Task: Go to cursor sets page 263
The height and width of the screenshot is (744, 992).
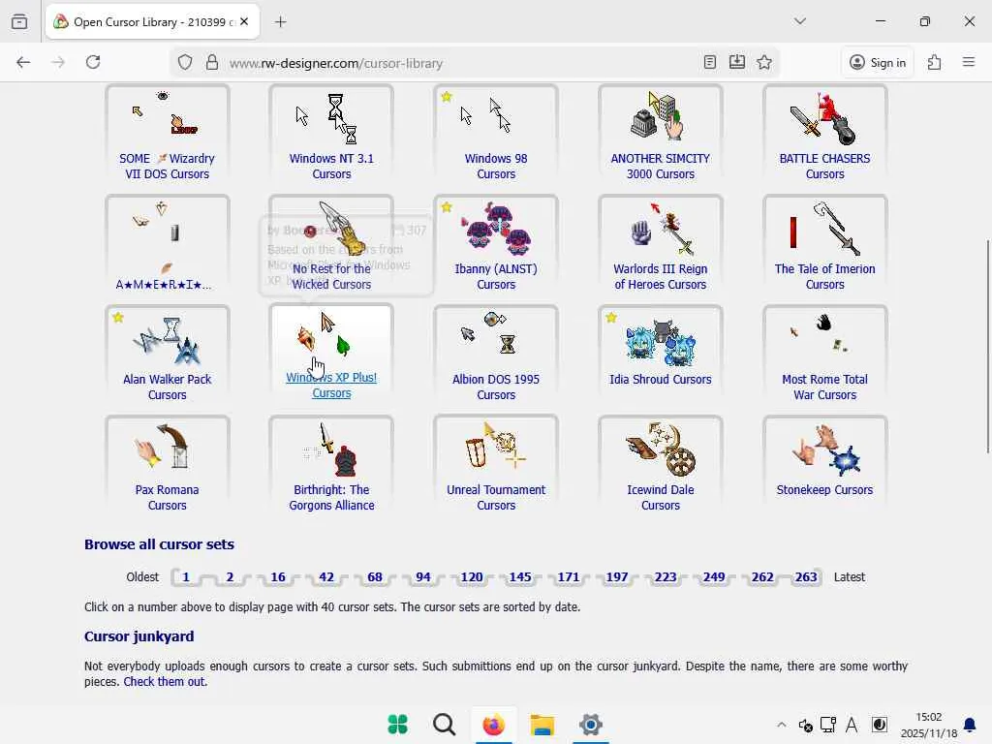Action: click(806, 577)
